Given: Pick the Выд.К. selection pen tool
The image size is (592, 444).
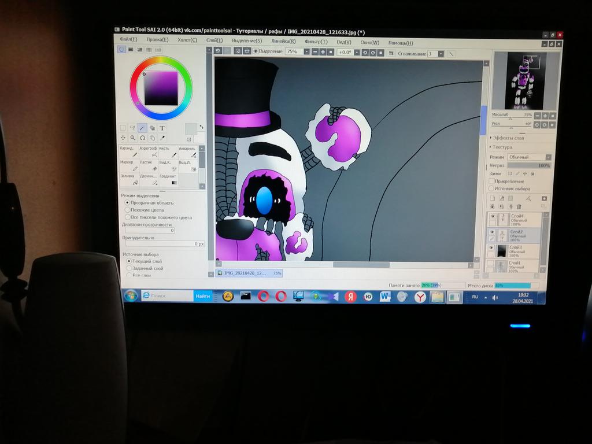Looking at the screenshot, I should click(168, 166).
